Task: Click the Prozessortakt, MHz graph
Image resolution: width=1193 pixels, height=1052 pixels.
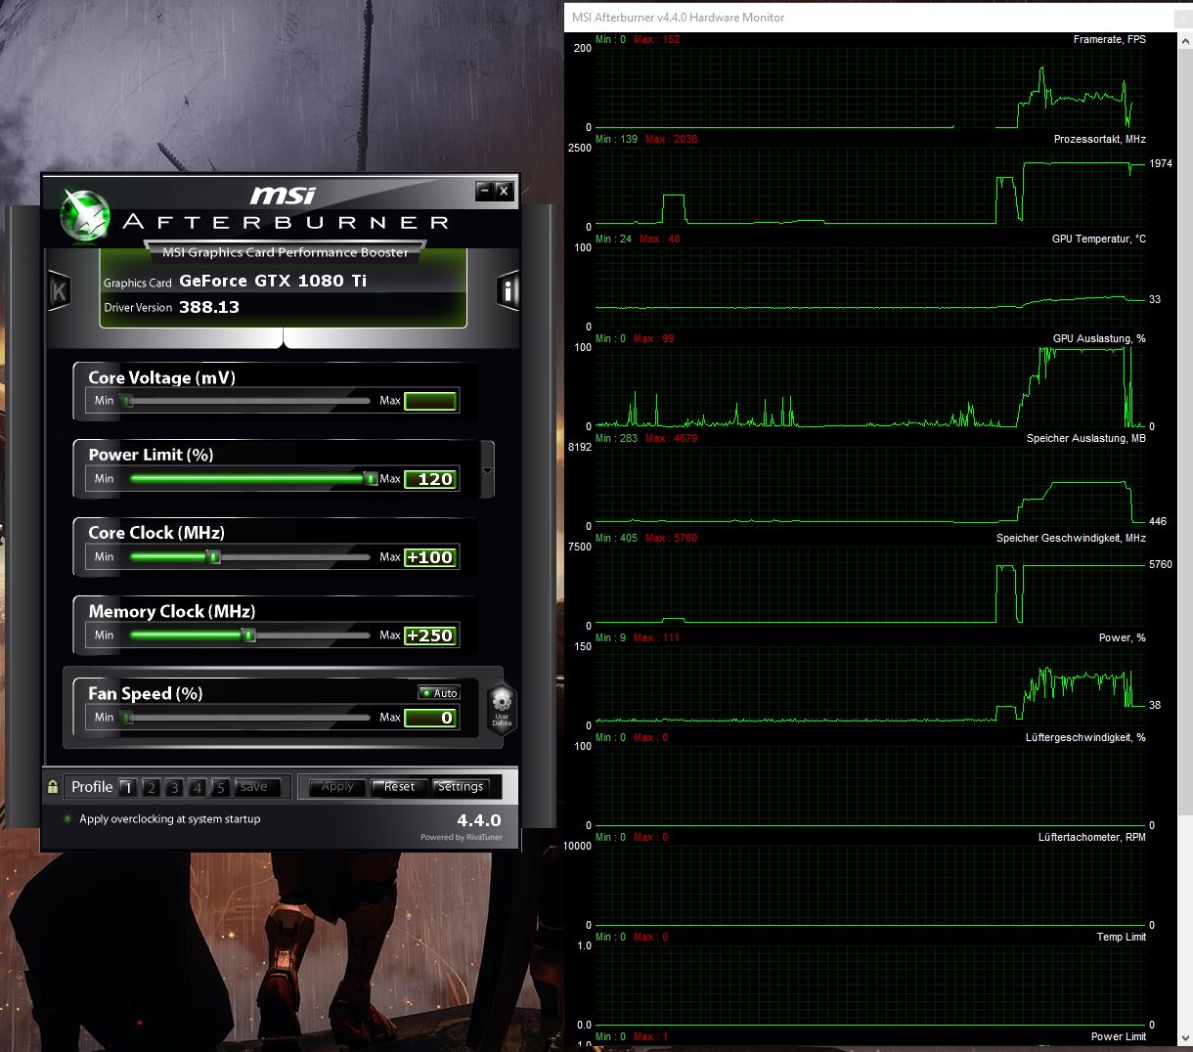Action: click(869, 187)
